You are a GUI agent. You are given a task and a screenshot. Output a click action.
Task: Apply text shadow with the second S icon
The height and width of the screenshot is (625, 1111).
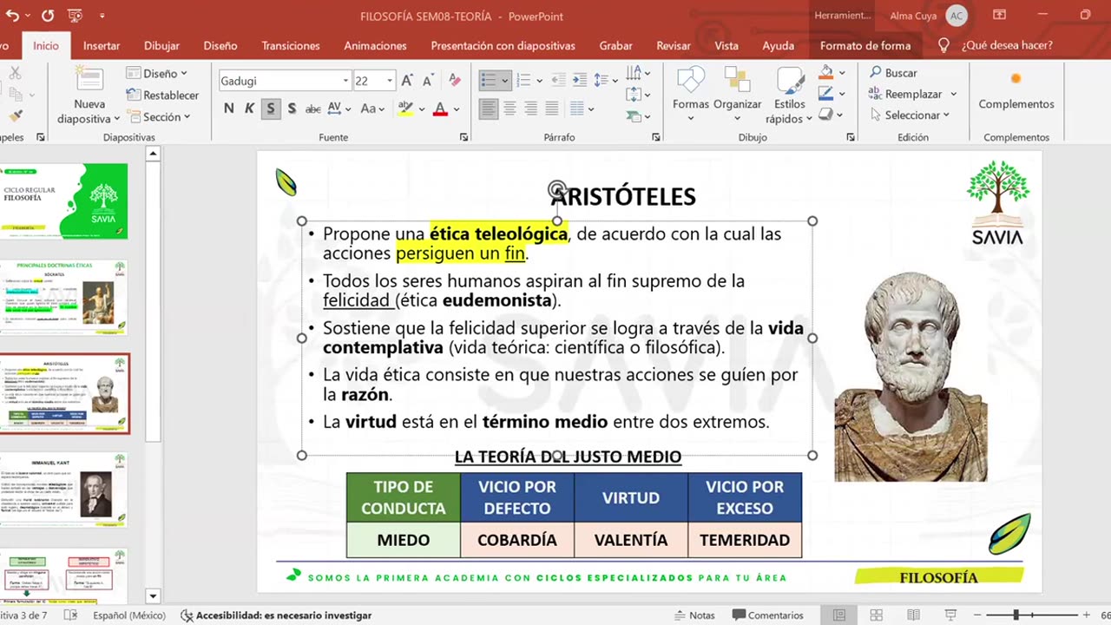pyautogui.click(x=292, y=109)
